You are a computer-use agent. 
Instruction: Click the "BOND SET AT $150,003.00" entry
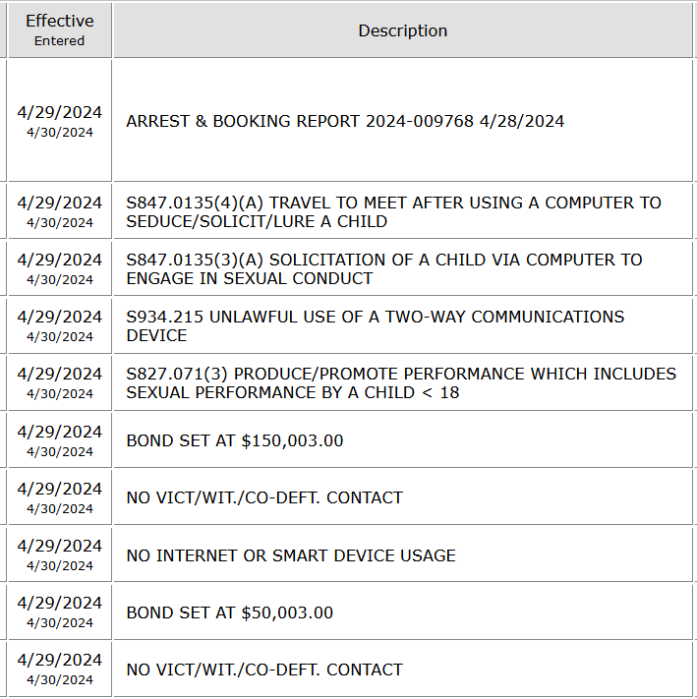click(235, 440)
